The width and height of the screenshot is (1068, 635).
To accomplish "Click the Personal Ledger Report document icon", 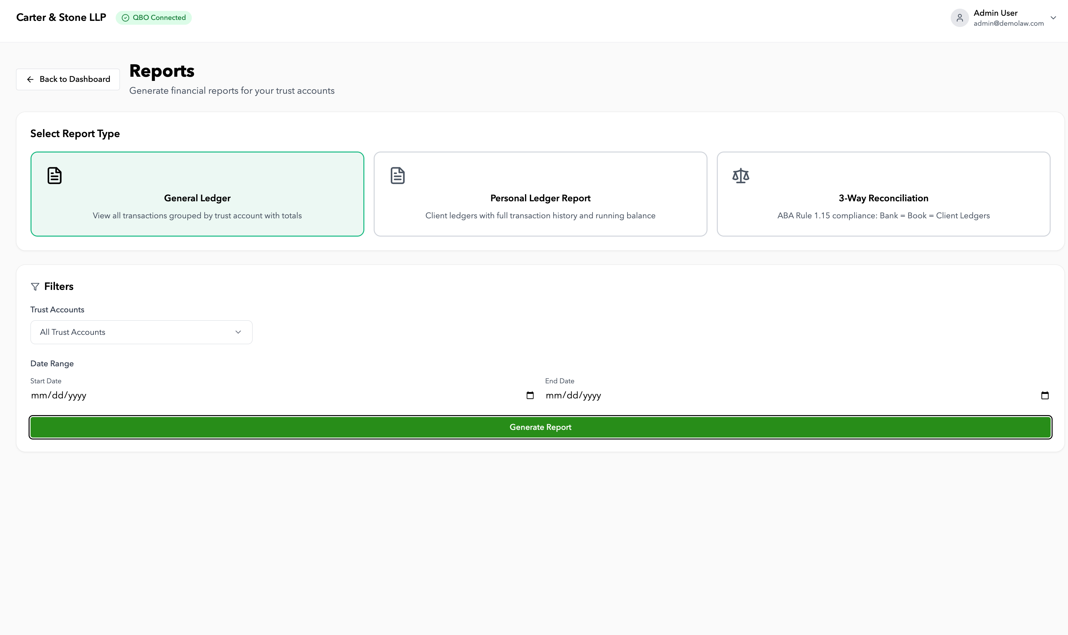I will pos(397,175).
